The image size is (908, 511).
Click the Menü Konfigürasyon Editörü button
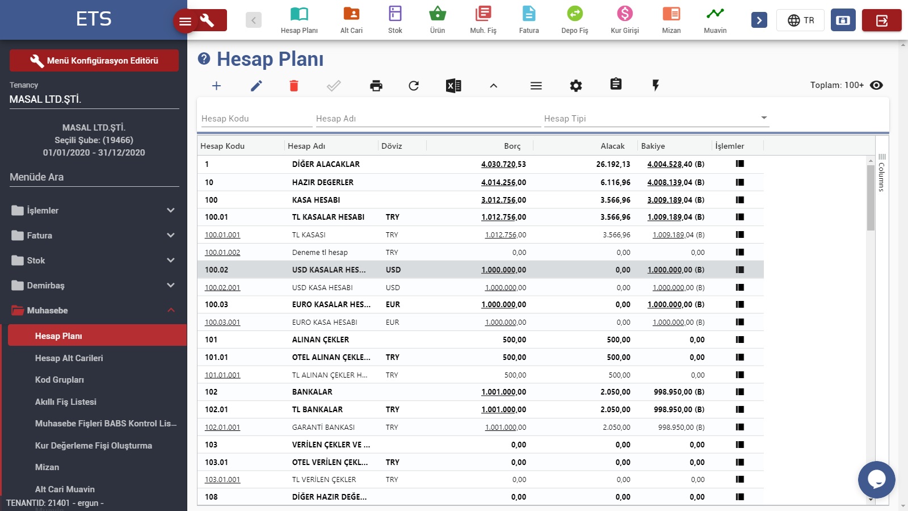[94, 61]
